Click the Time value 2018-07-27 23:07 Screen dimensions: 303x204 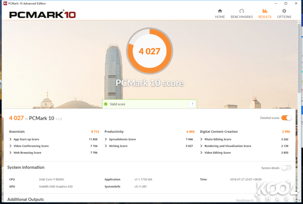[246, 179]
